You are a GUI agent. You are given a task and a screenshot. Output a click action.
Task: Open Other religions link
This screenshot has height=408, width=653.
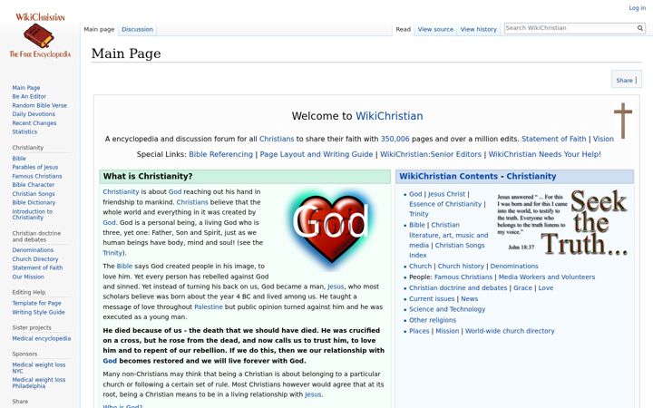[433, 320]
